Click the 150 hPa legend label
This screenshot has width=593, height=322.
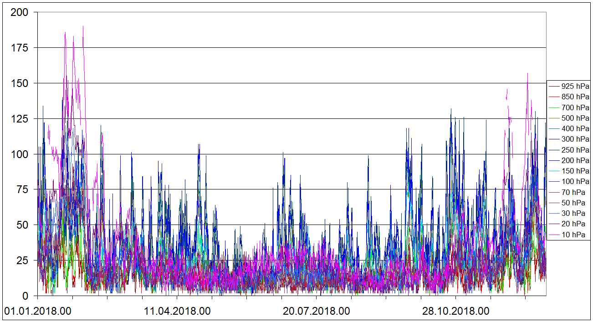tap(575, 171)
